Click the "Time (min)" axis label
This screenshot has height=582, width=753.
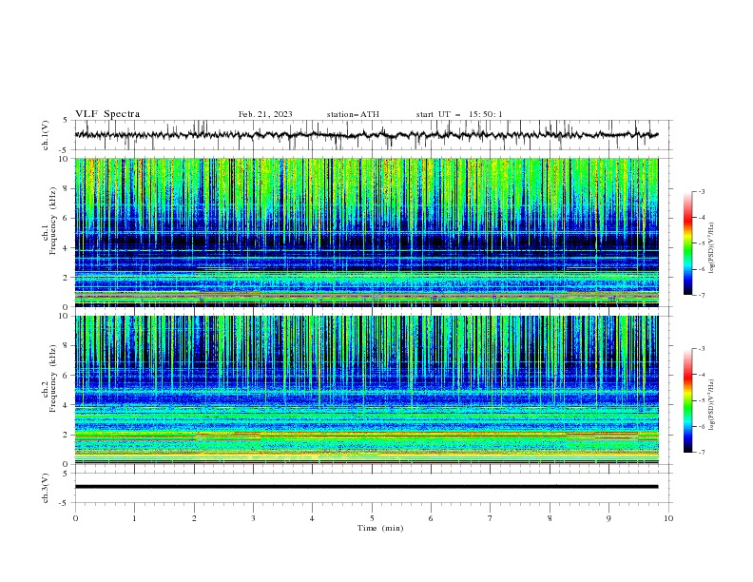(x=380, y=528)
